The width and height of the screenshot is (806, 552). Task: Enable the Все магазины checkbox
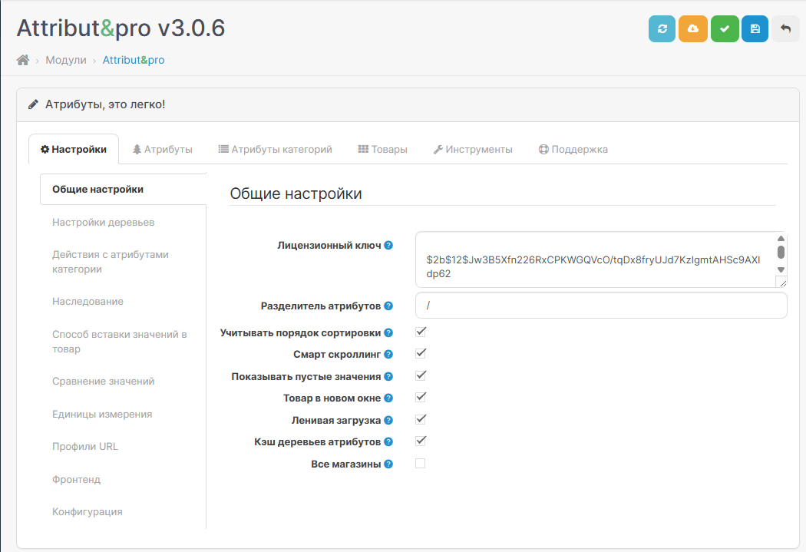click(x=420, y=464)
